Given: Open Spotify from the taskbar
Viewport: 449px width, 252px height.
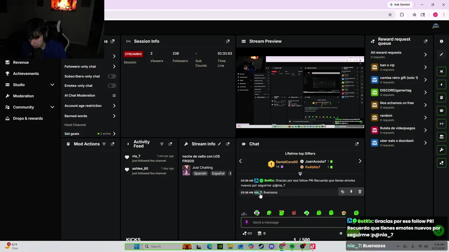Looking at the screenshot, I should click(x=292, y=246).
